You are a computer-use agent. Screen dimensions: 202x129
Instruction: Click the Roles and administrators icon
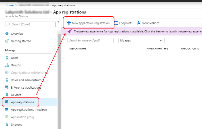(x=7, y=80)
